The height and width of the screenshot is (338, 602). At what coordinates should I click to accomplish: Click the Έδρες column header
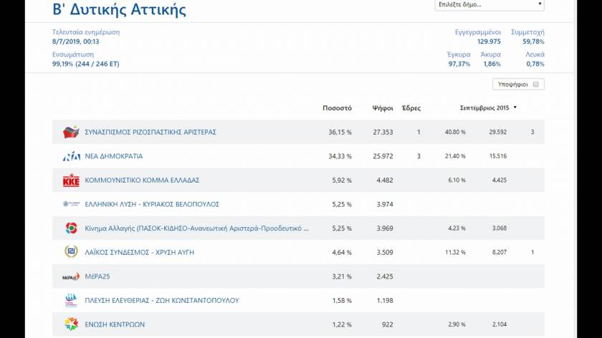[x=411, y=108]
